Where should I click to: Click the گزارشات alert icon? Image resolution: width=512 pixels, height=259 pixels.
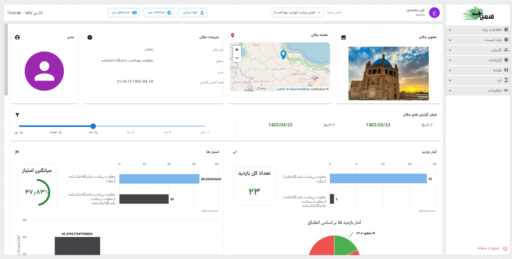click(x=506, y=60)
